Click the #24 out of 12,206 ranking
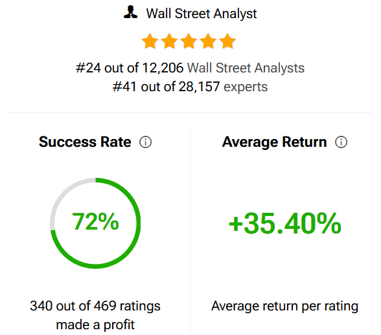 [130, 68]
